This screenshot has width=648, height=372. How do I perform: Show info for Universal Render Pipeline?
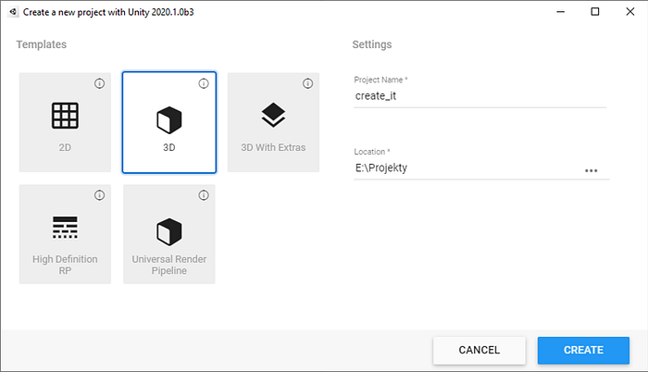(x=204, y=195)
